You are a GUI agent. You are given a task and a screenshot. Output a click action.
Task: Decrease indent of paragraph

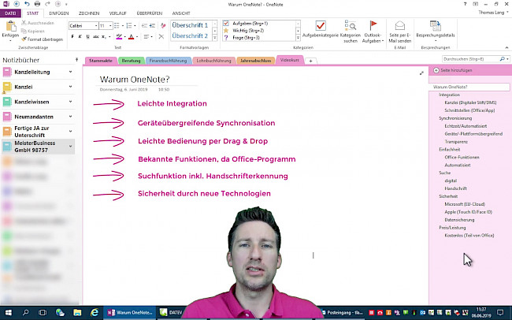click(144, 25)
